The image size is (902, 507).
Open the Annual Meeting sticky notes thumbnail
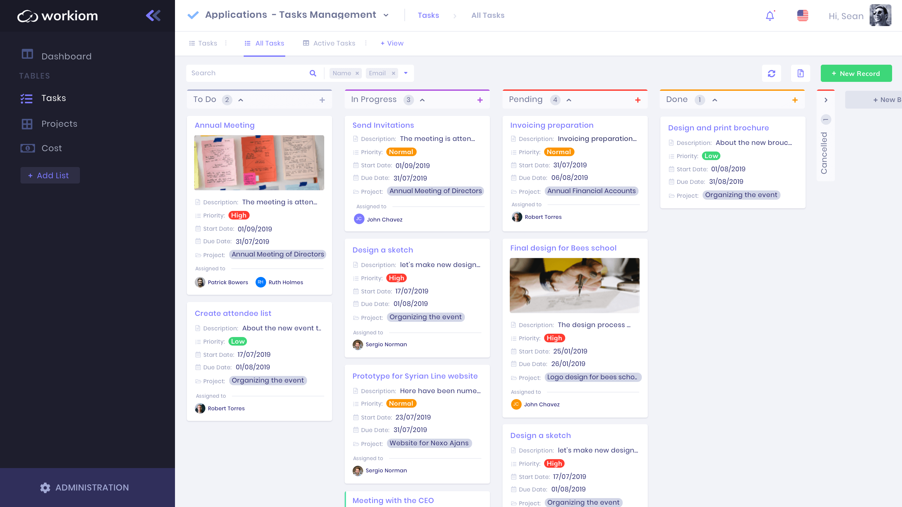point(259,163)
